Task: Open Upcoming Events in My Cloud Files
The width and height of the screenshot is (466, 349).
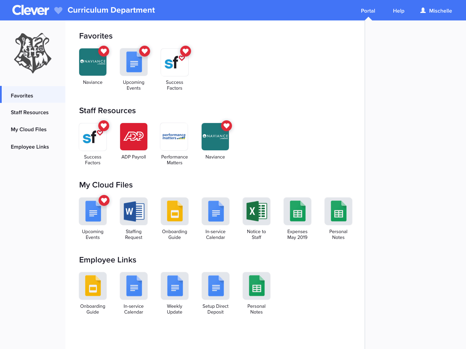Action: [93, 211]
